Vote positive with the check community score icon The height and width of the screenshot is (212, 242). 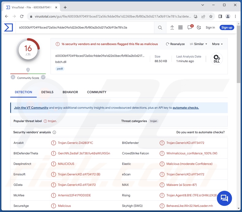pyautogui.click(x=43, y=77)
